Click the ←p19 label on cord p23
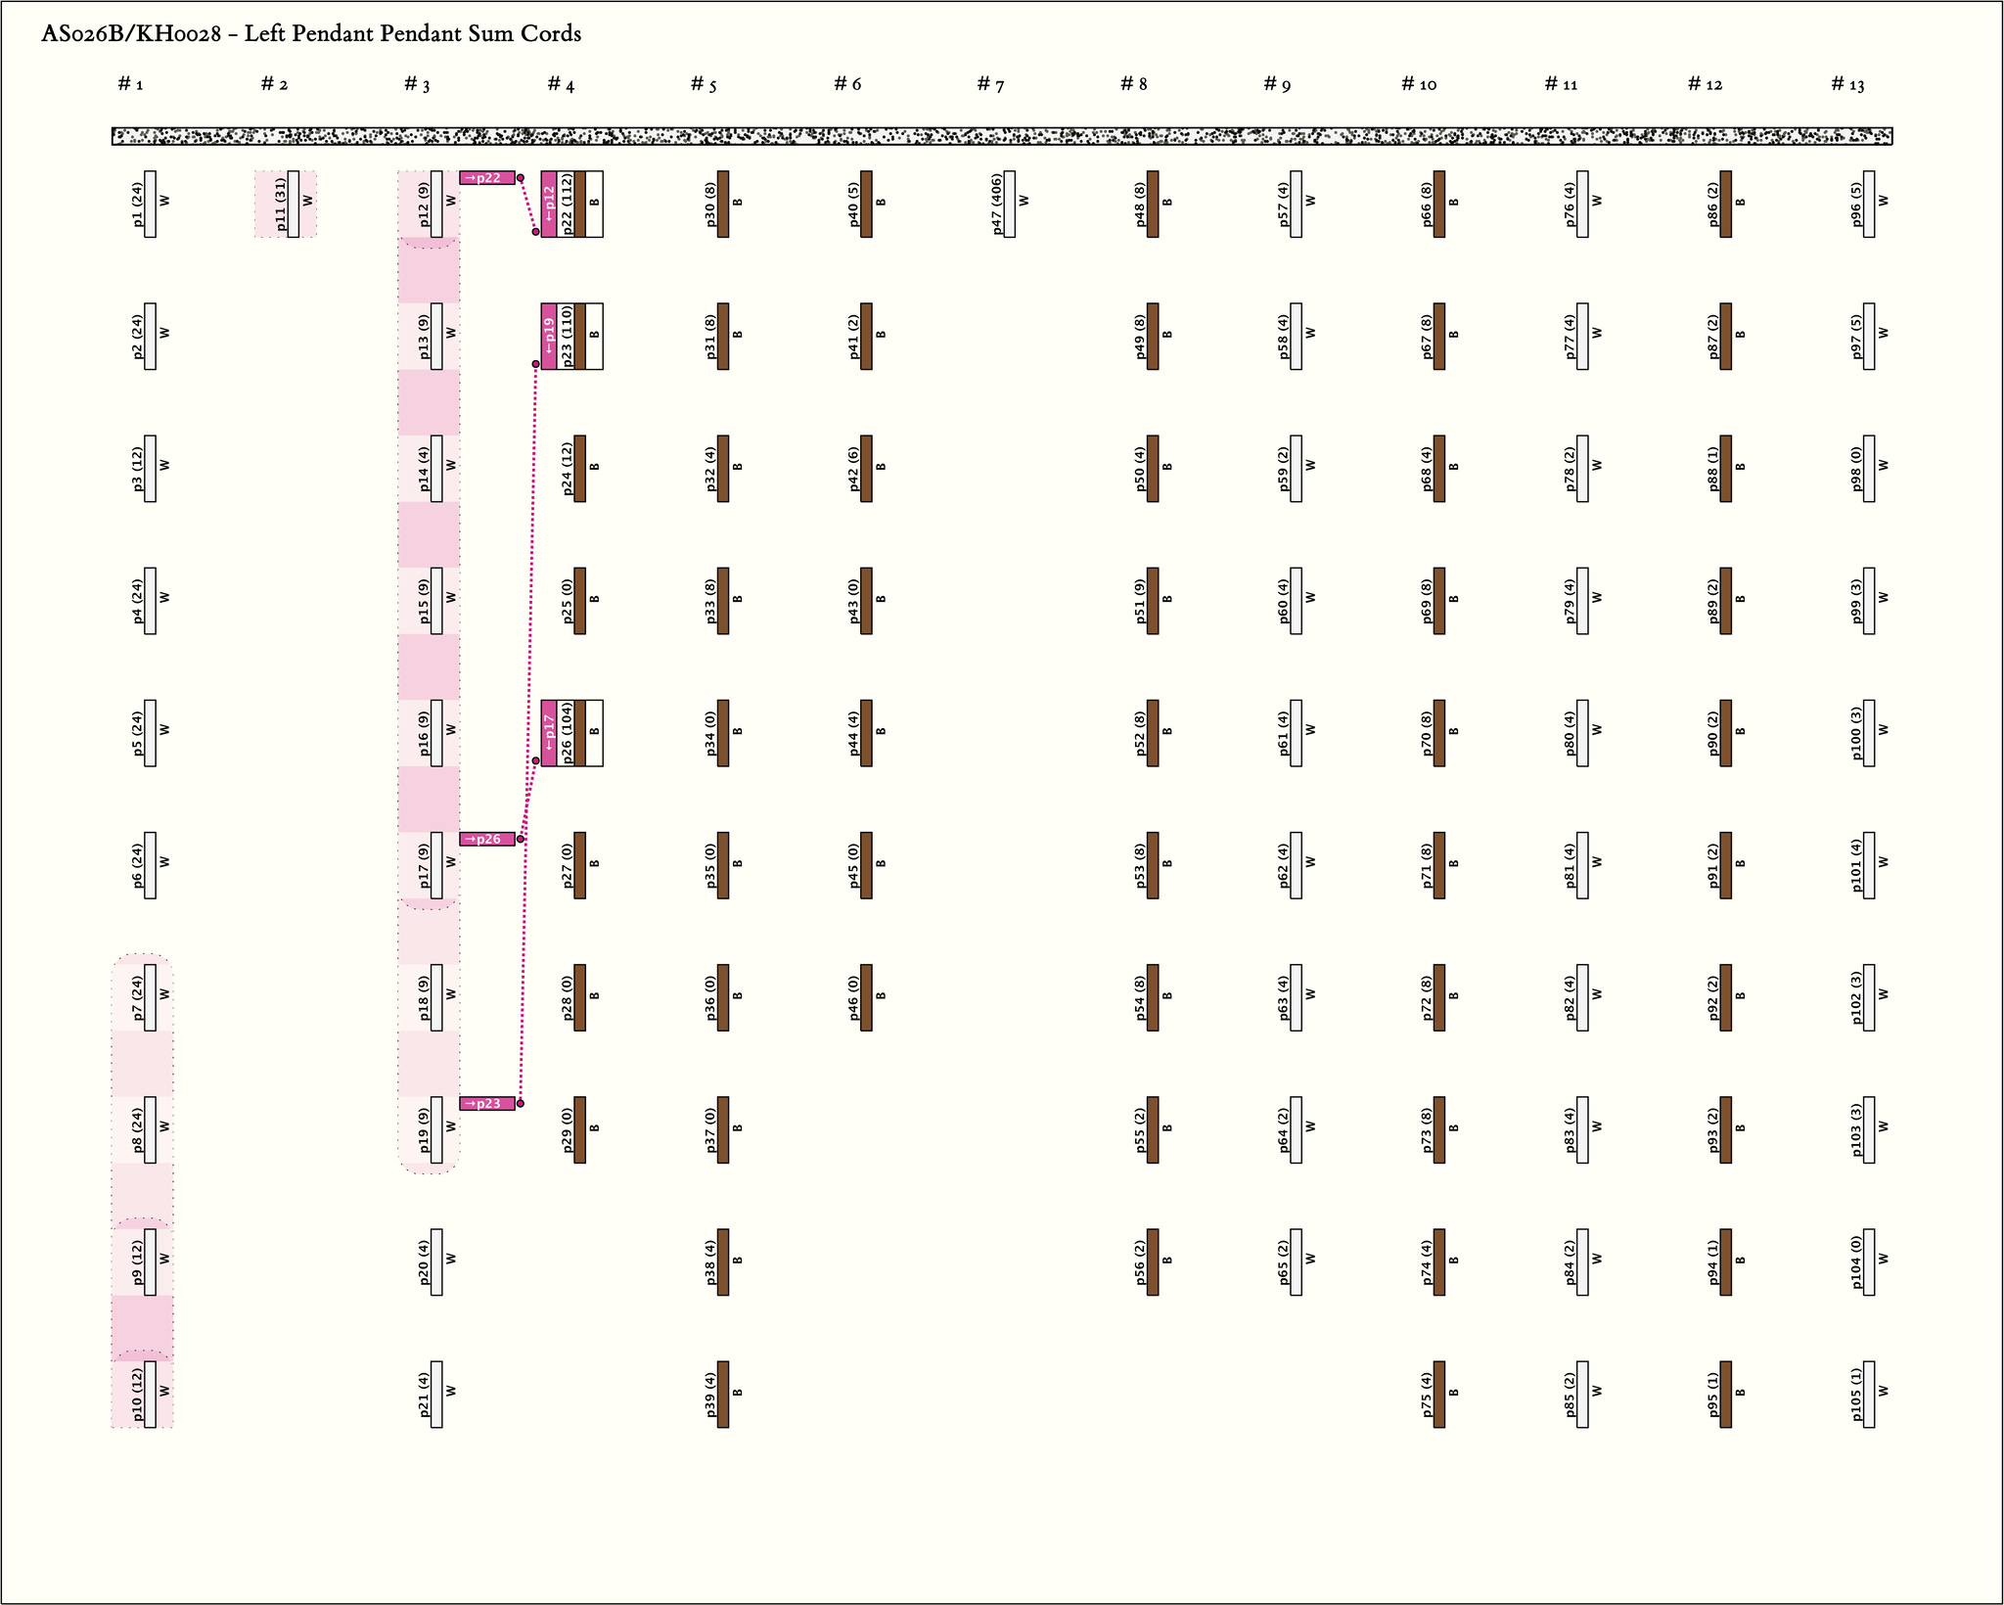Image resolution: width=2004 pixels, height=1605 pixels. pyautogui.click(x=549, y=336)
